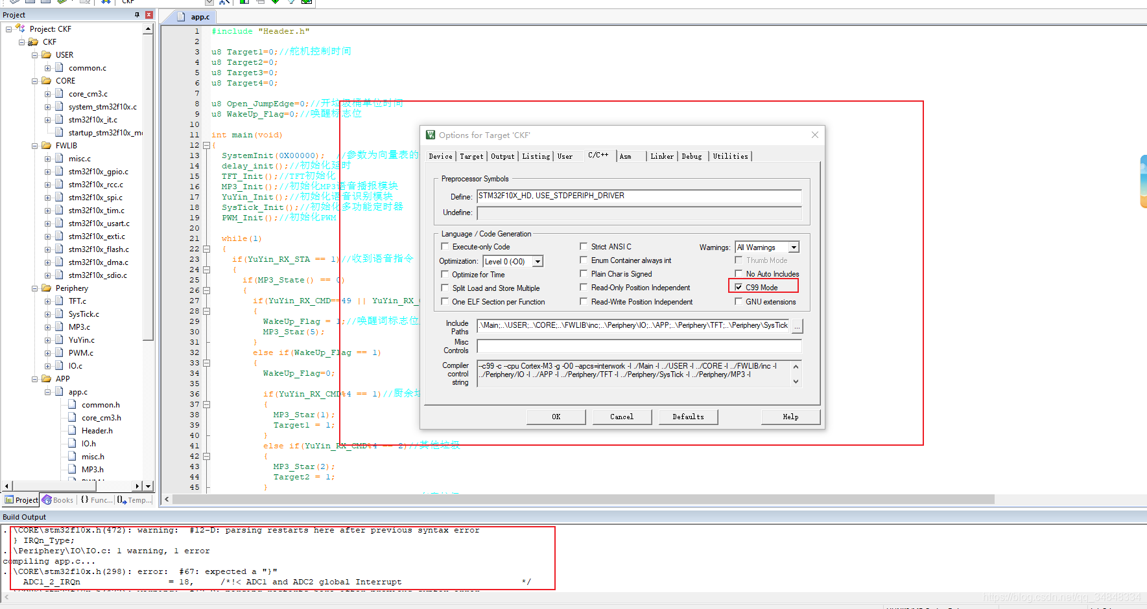The image size is (1147, 609).
Task: Toggle No Auto Includes checkbox
Action: (739, 273)
